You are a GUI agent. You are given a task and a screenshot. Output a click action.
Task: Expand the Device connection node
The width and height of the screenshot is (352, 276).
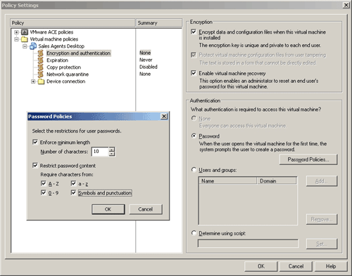pyautogui.click(x=33, y=81)
